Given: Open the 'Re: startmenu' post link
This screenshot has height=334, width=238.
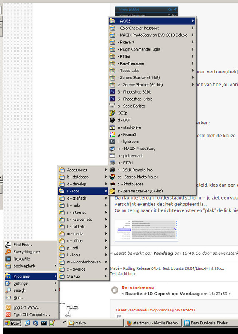Looking at the screenshot, I should 138,288.
